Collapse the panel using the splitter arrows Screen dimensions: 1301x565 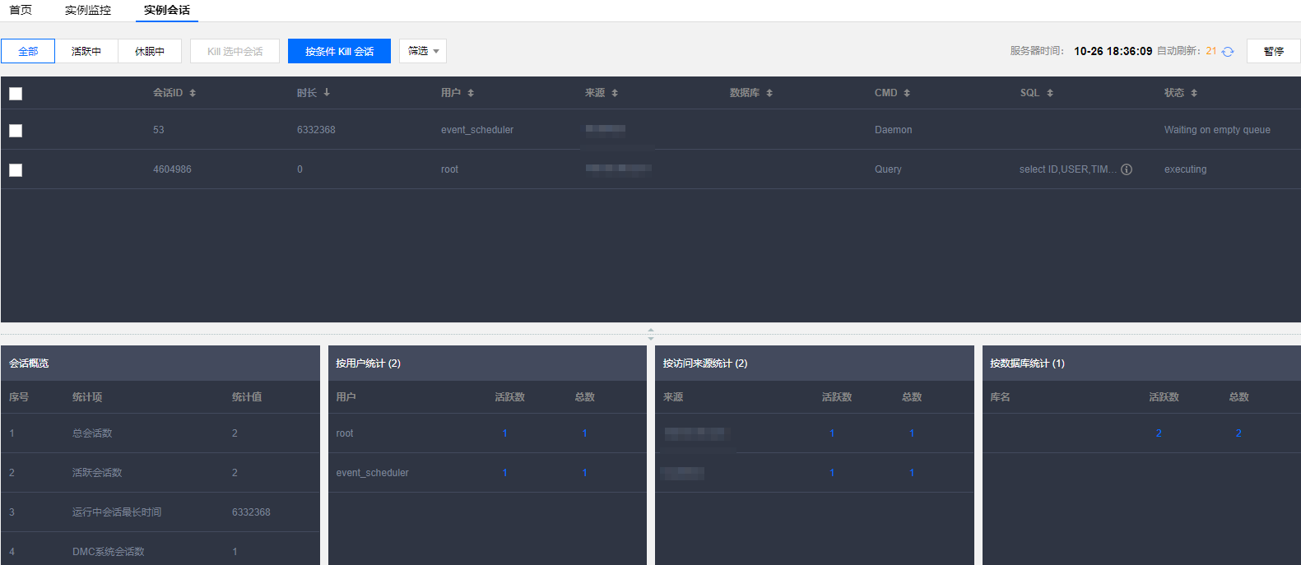pyautogui.click(x=651, y=334)
